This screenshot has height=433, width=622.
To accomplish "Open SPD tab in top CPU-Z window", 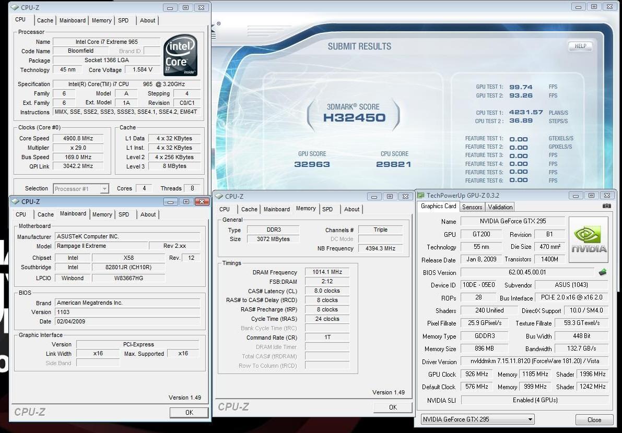I will coord(123,20).
